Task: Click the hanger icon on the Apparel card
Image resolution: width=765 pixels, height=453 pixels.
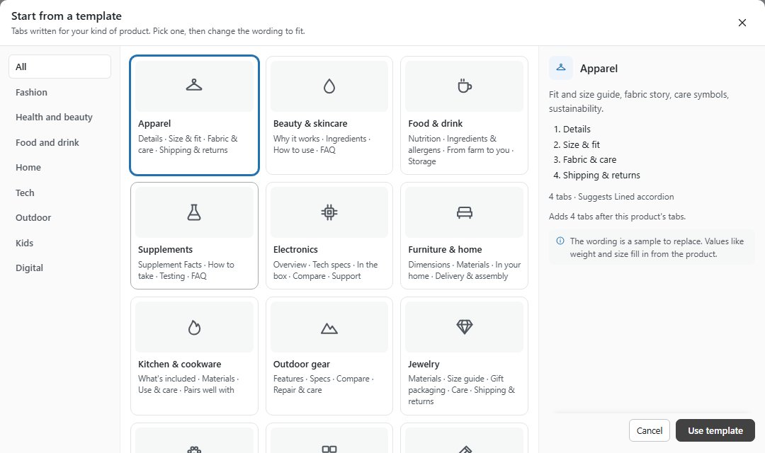Action: [x=194, y=86]
